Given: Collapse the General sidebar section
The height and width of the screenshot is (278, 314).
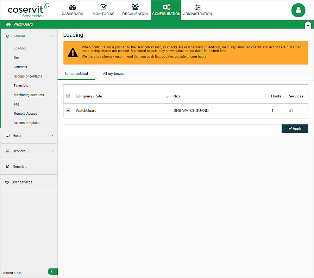Looking at the screenshot, I should [x=52, y=36].
